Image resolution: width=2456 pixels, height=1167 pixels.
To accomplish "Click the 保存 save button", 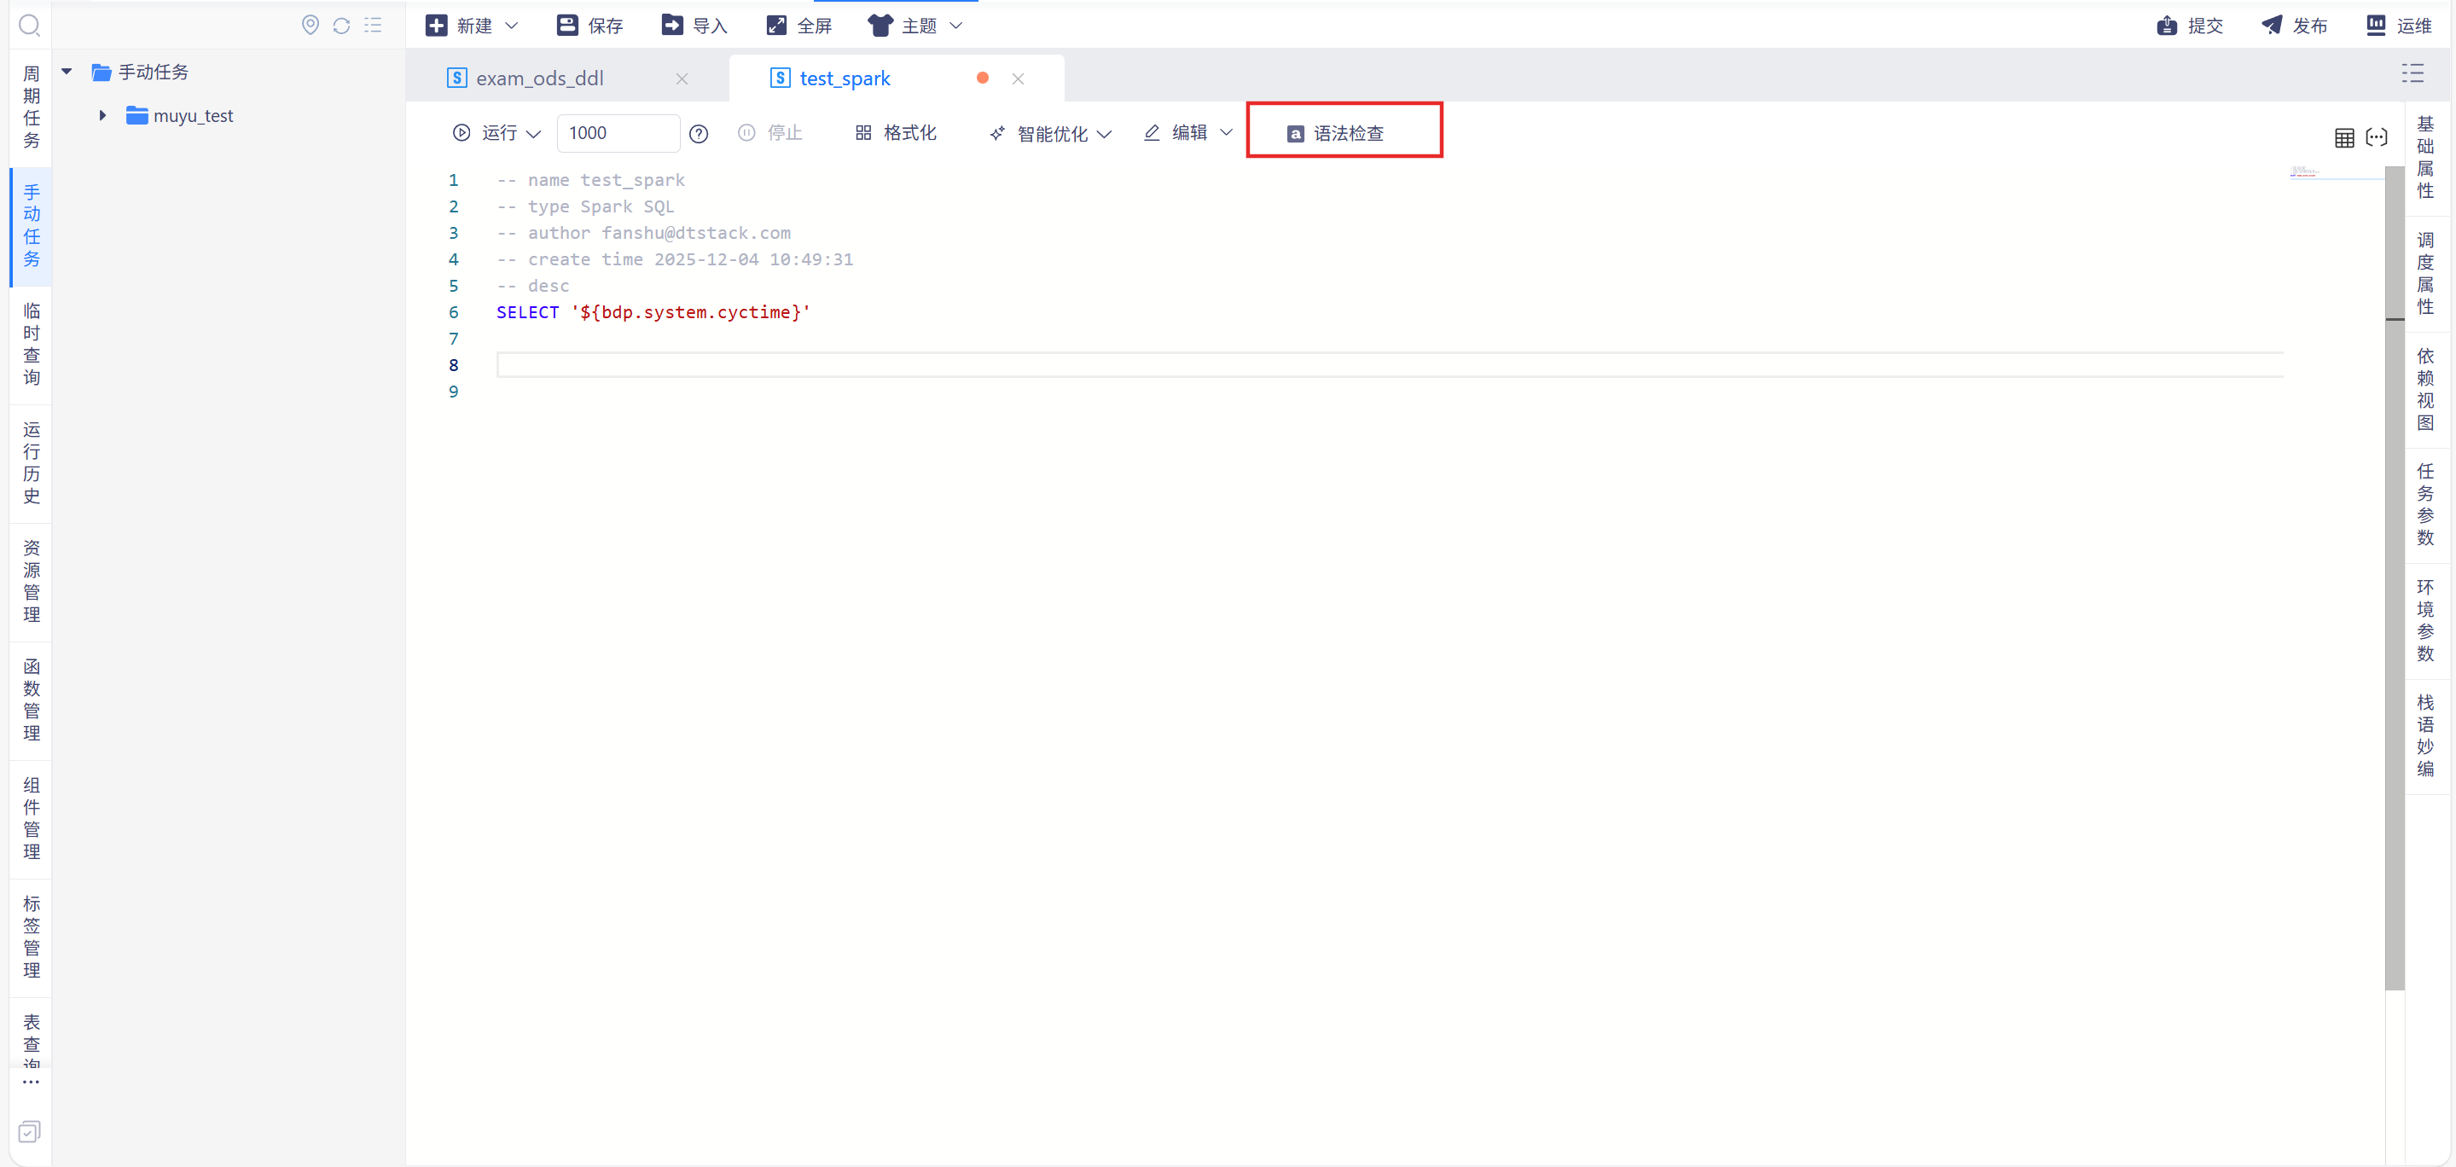I will pos(590,26).
